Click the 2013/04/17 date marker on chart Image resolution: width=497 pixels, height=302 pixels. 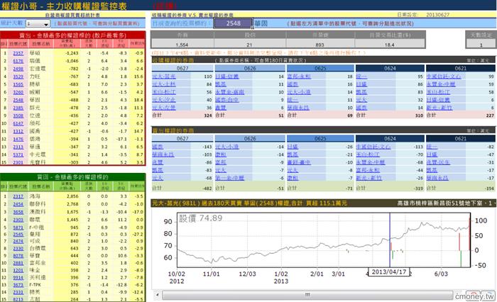tap(388, 272)
